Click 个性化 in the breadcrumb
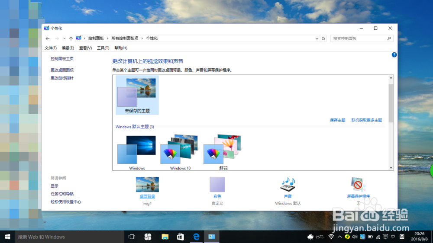 [x=152, y=38]
